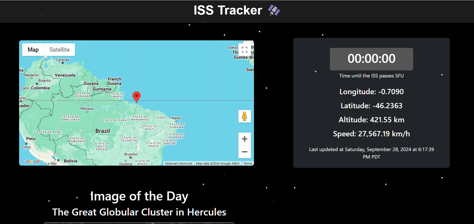
Task: Click the red ISS location marker pin
Action: (x=137, y=97)
